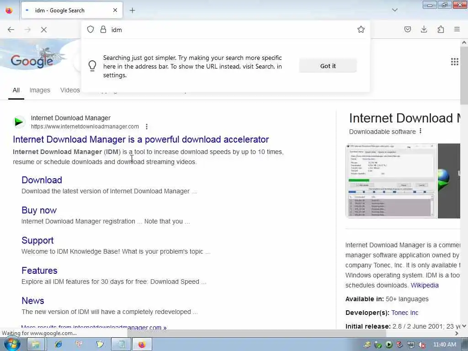Click the internetdownloadmanager.com URL text
Viewport: 468px width, 351px height.
[85, 127]
